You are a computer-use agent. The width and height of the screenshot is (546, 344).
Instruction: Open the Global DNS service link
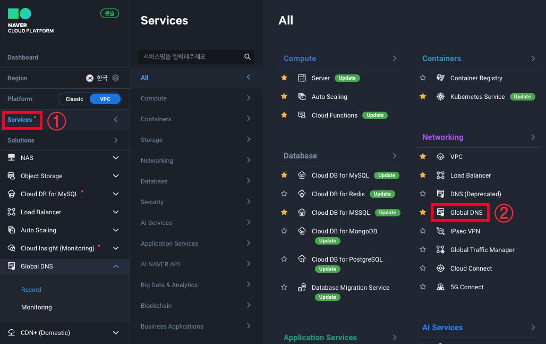[466, 212]
